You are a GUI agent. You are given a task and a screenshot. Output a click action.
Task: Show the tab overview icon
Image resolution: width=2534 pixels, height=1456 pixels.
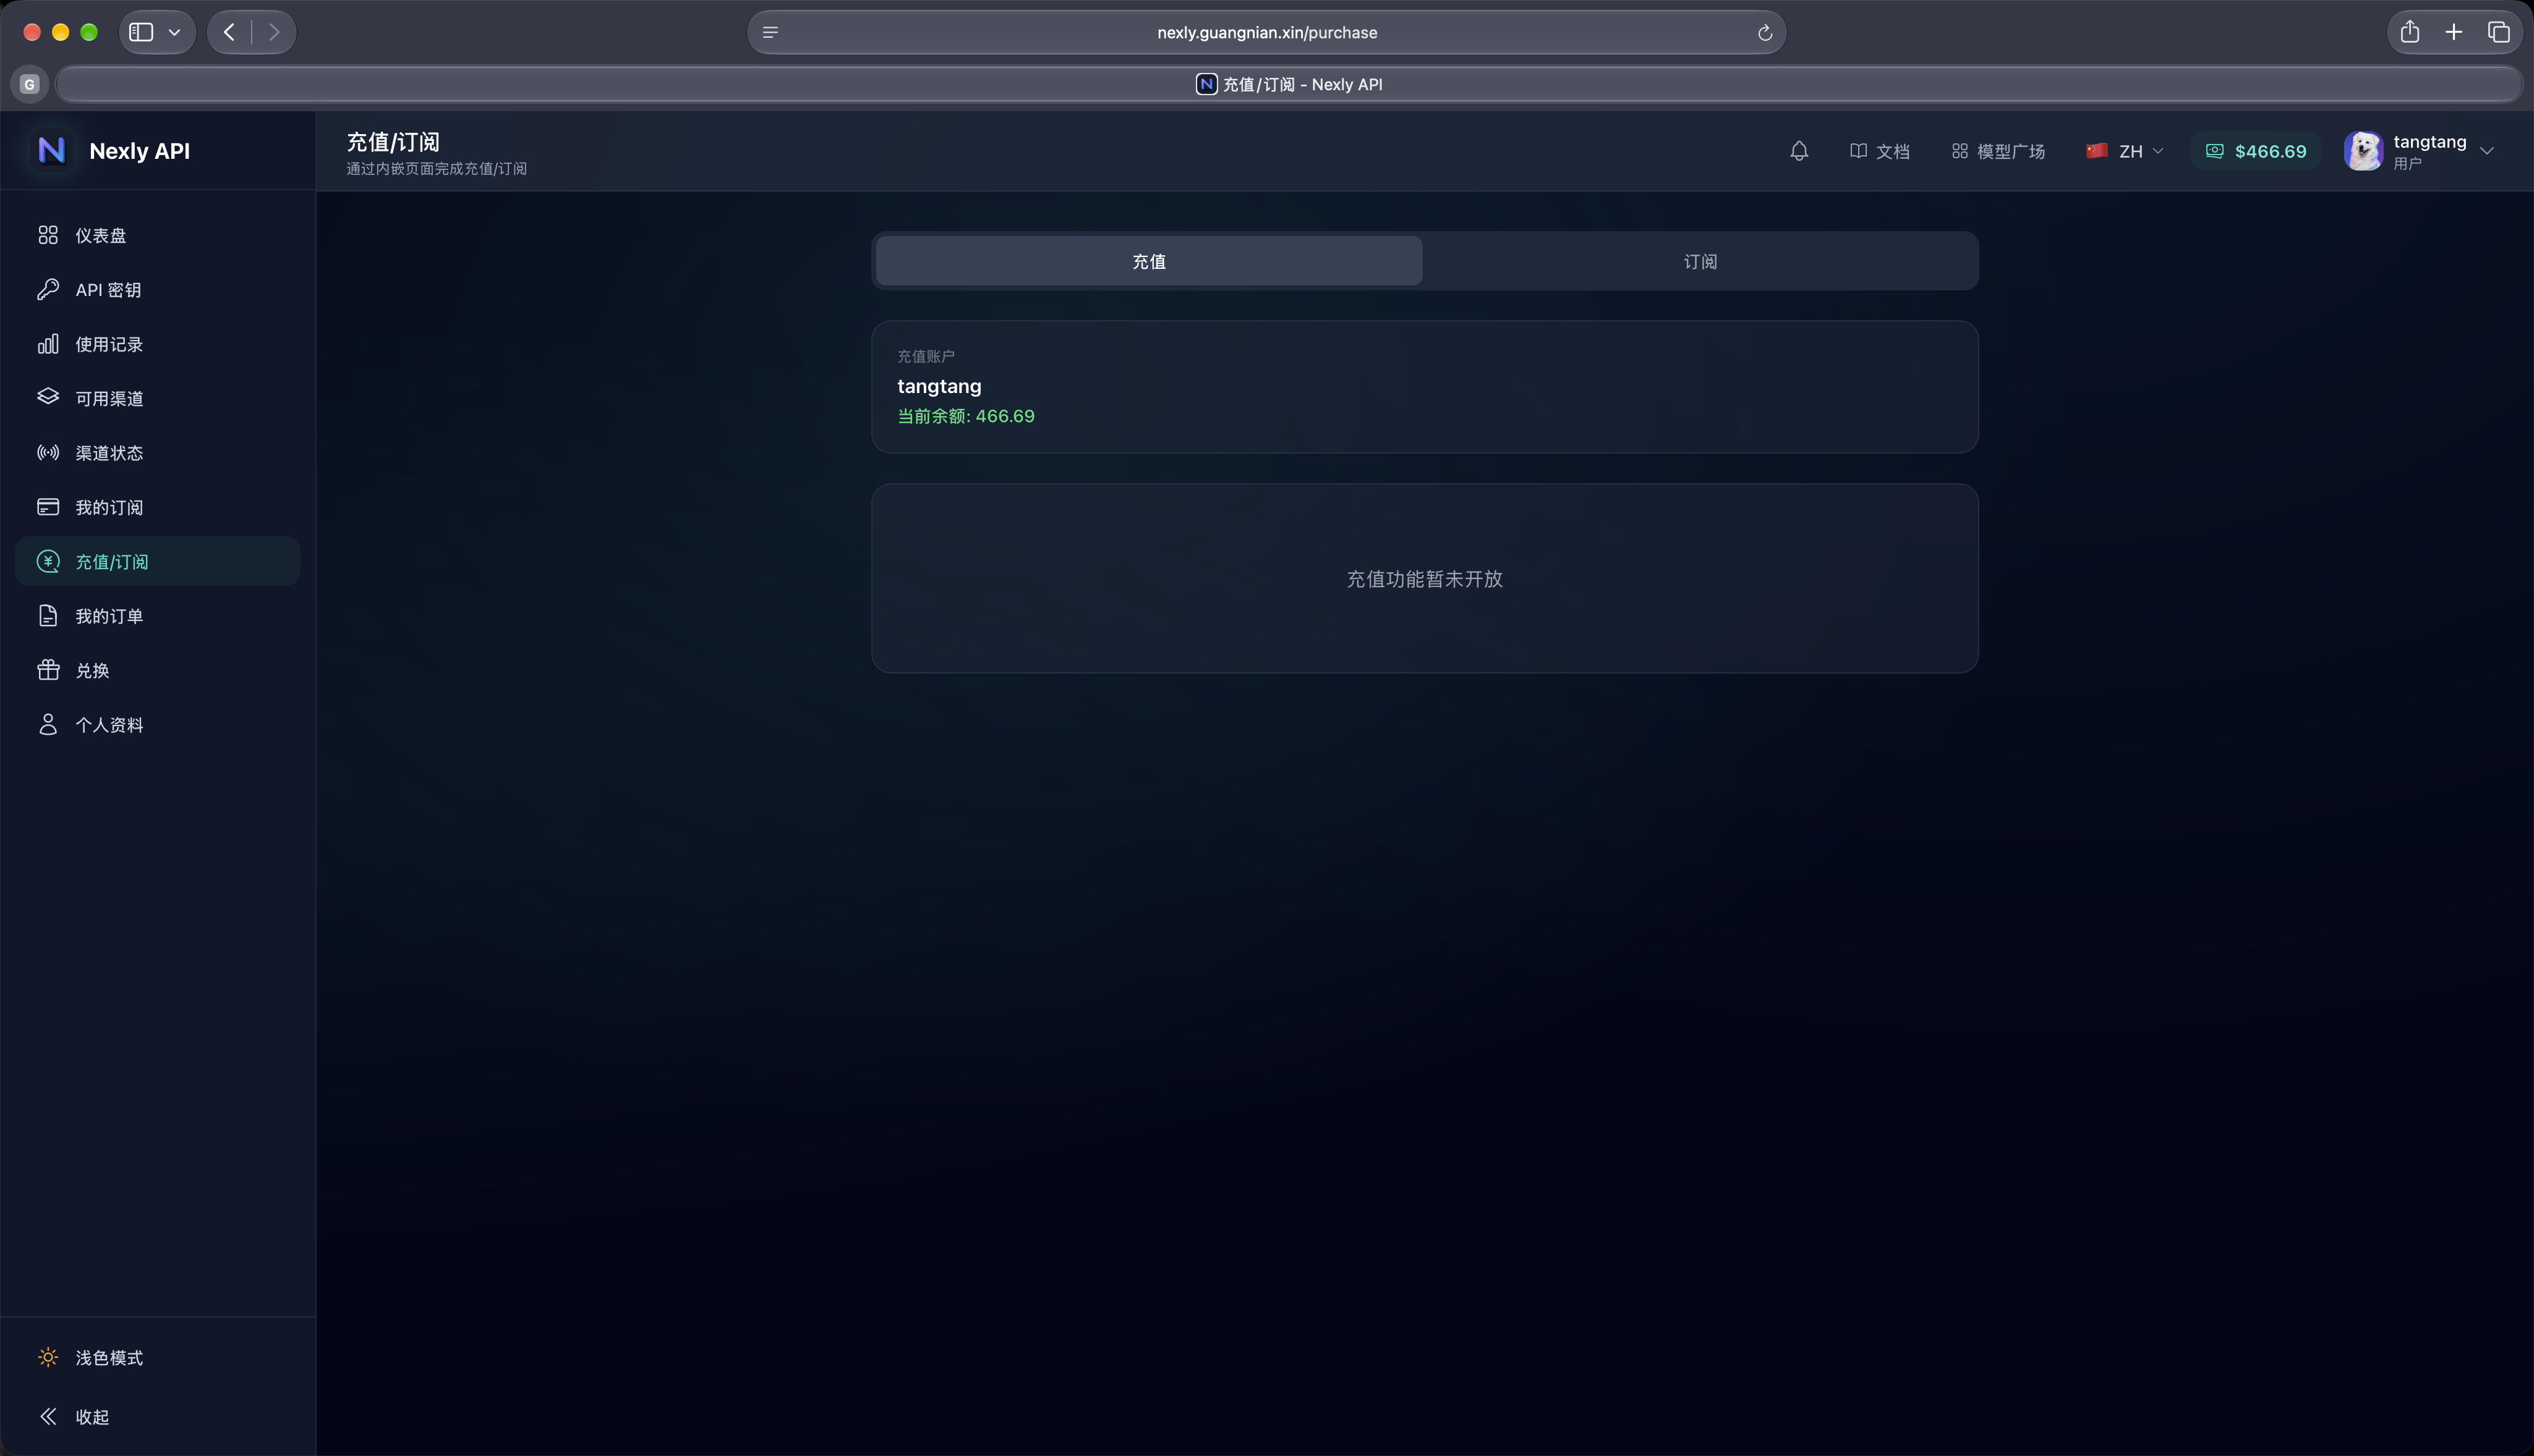tap(2499, 32)
